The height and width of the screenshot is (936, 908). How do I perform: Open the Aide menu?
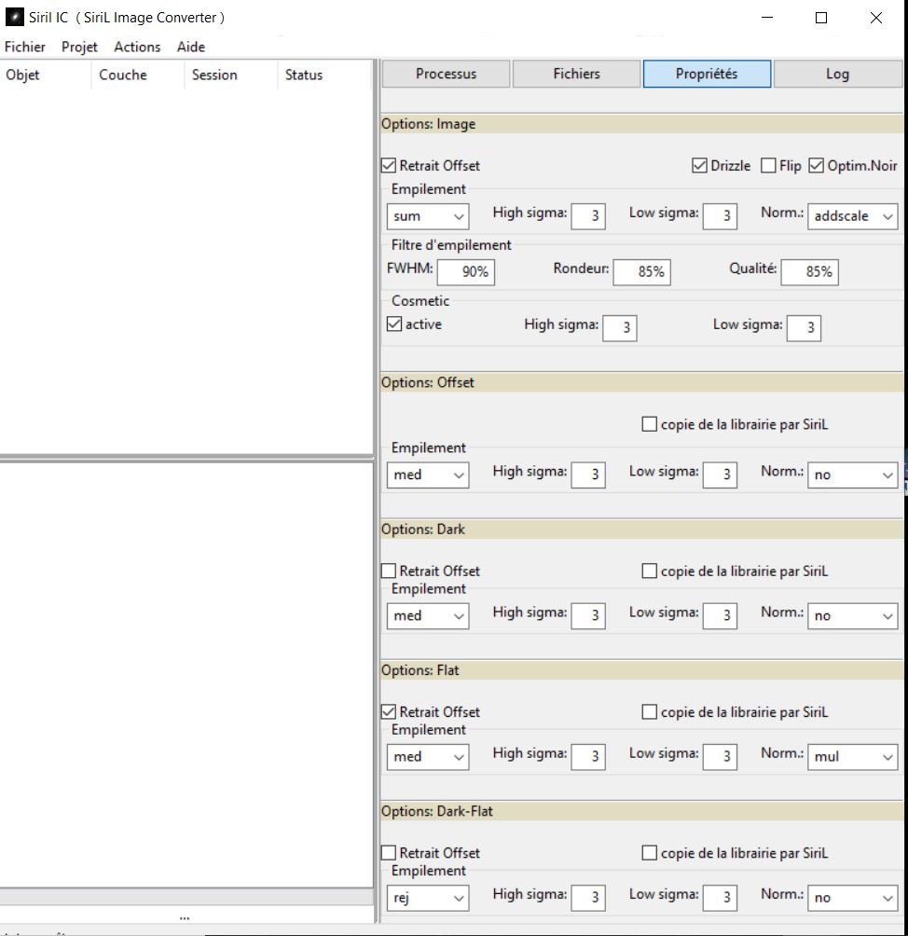[x=191, y=47]
